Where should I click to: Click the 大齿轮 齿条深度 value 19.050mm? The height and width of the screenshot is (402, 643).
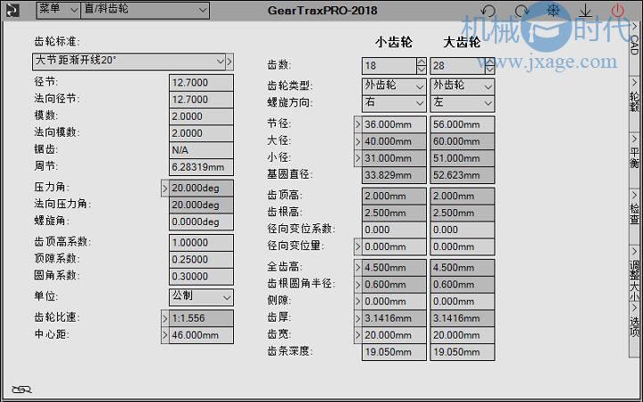click(x=463, y=352)
